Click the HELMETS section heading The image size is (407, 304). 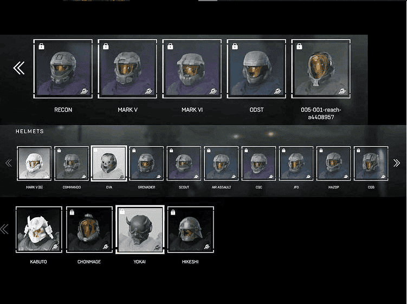click(x=30, y=131)
